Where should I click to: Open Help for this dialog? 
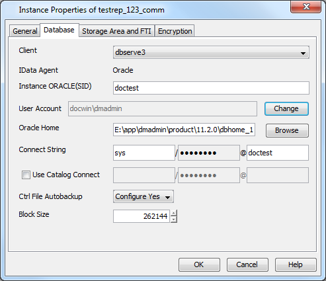pyautogui.click(x=296, y=264)
